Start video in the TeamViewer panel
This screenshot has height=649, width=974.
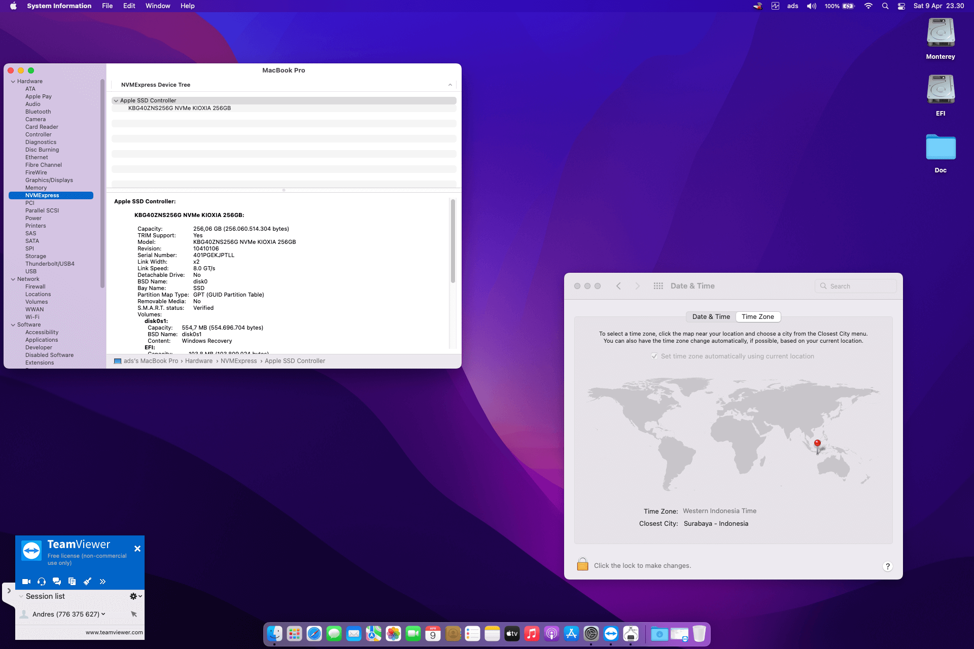(x=26, y=582)
